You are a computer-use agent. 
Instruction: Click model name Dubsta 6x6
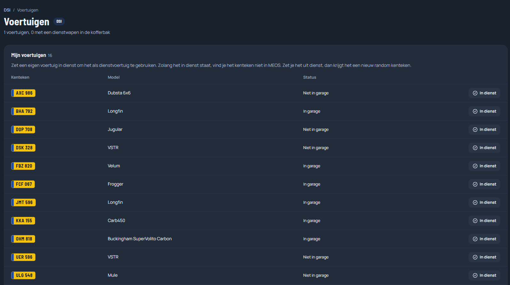click(x=119, y=93)
